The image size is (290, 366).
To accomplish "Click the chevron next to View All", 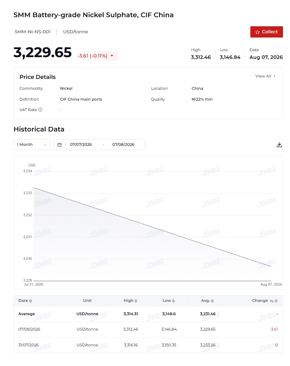I will 274,76.
